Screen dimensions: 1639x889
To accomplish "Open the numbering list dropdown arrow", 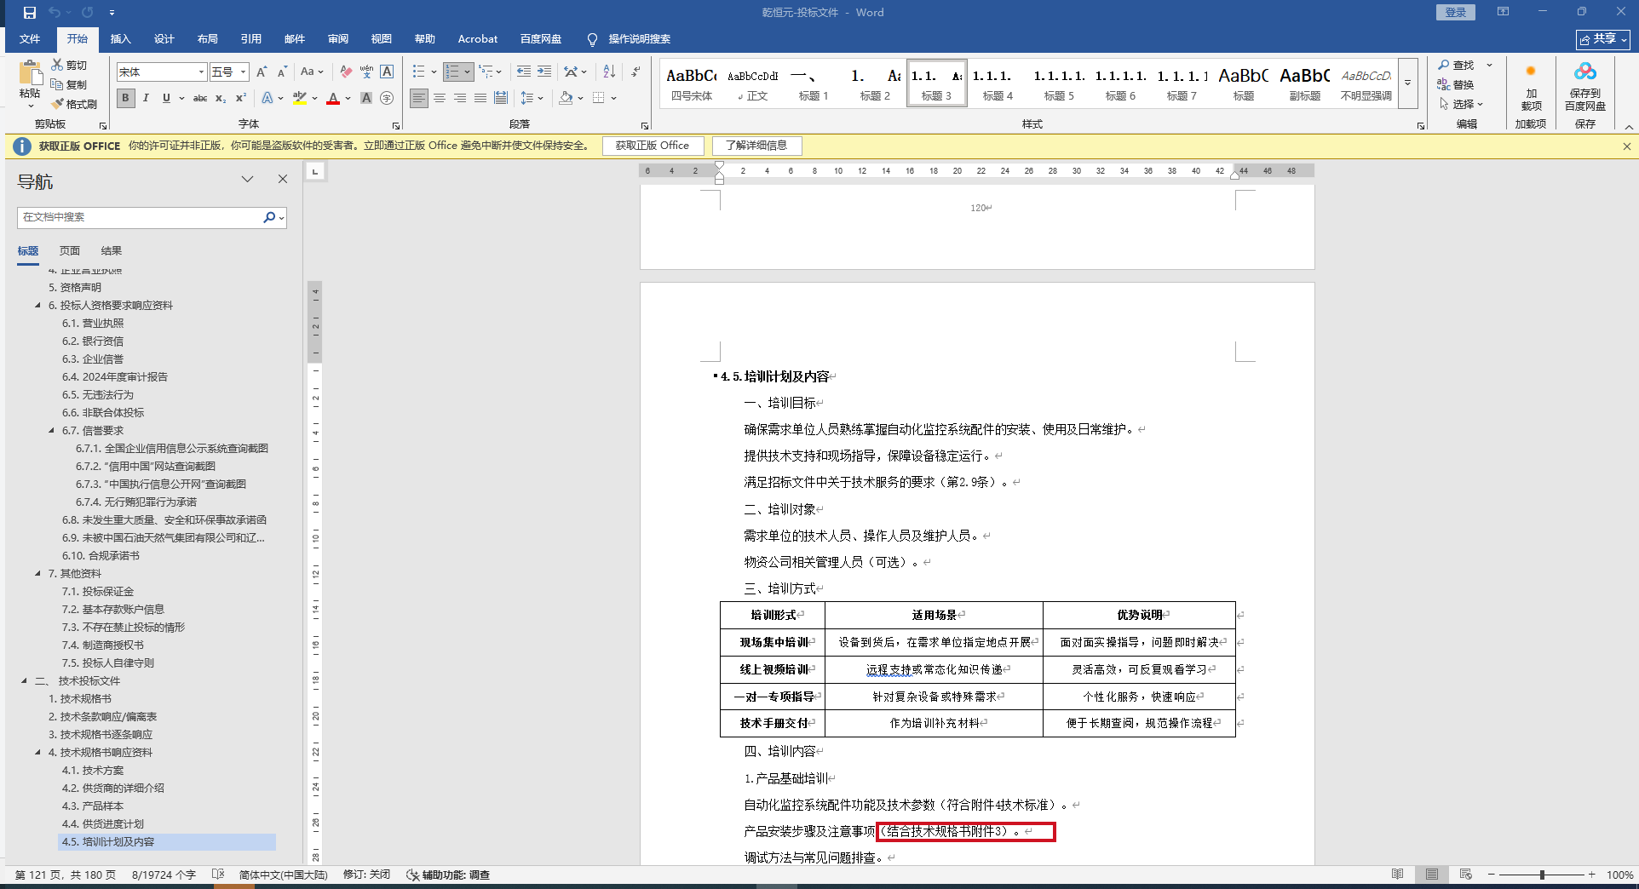I will [x=468, y=72].
